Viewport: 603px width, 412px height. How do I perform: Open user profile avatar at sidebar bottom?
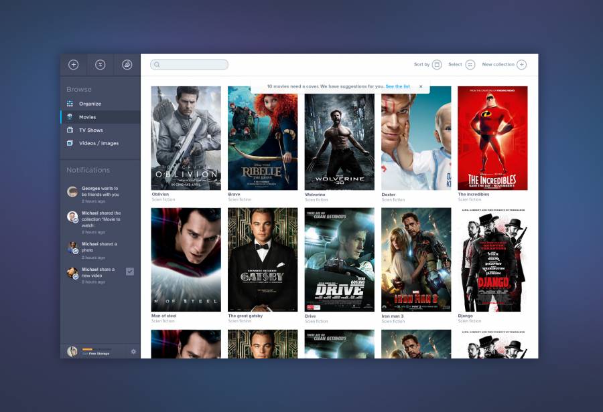point(72,352)
